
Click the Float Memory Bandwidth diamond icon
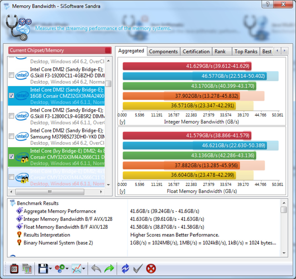tap(19, 227)
